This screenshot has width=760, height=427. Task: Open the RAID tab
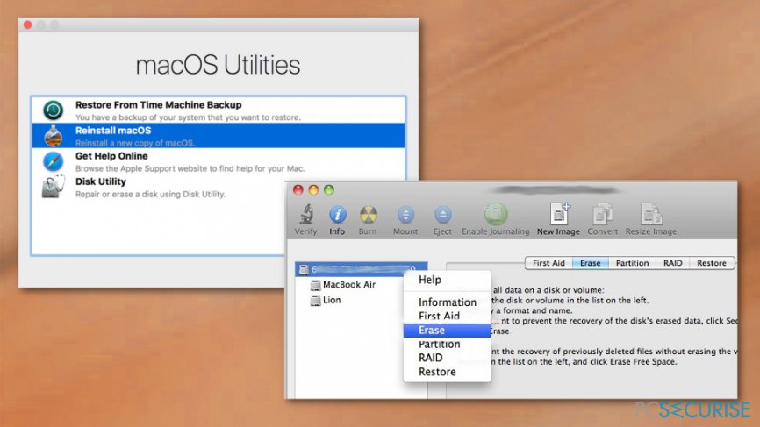point(673,263)
